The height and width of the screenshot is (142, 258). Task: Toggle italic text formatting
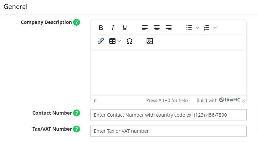click(x=113, y=28)
